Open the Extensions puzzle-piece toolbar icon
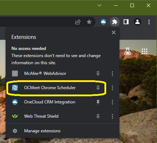This screenshot has width=157, height=143. (115, 22)
